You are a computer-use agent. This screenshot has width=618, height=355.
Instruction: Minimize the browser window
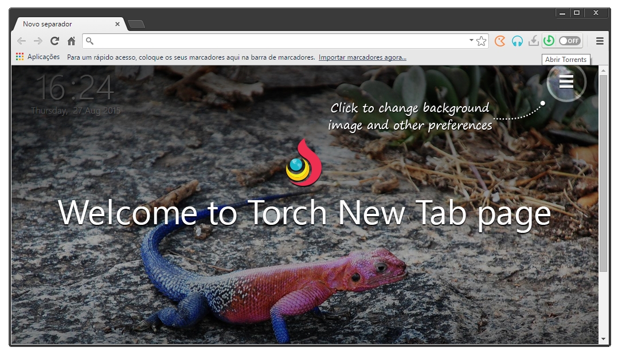[x=562, y=13]
